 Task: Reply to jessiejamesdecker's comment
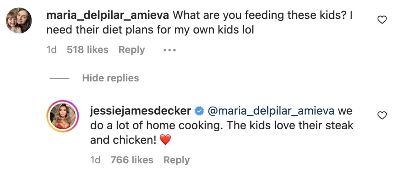[176, 160]
